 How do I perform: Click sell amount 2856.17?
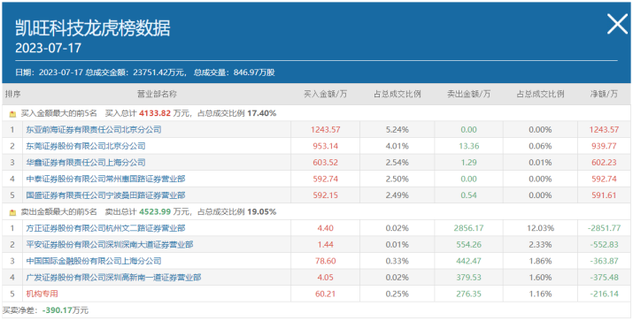click(x=468, y=228)
